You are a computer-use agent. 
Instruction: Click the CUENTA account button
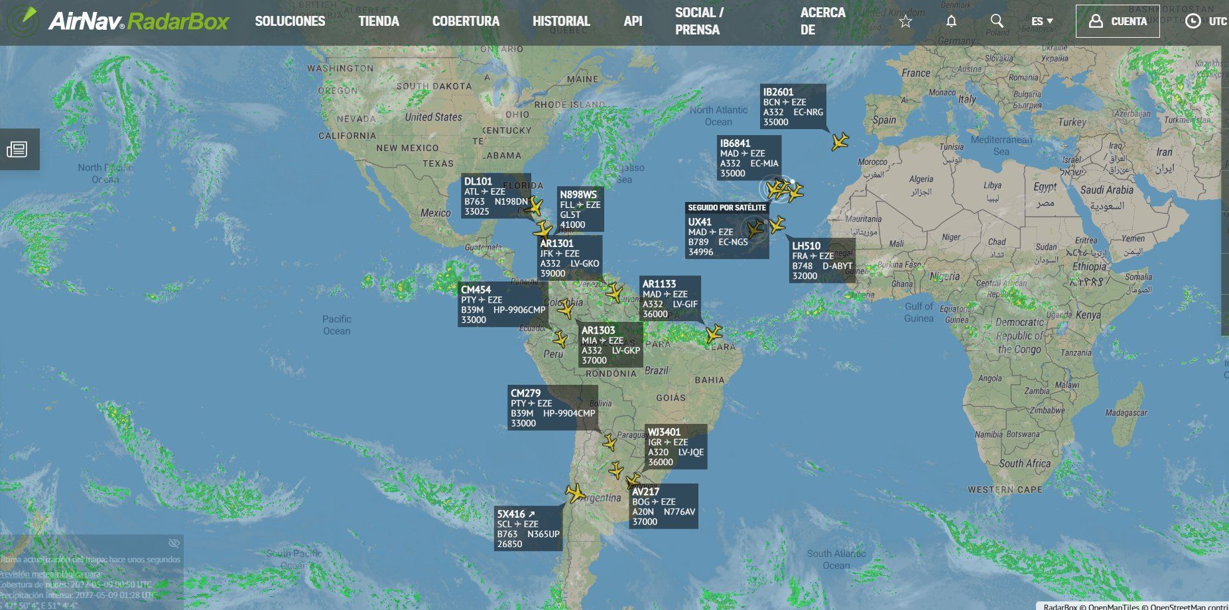(1118, 21)
